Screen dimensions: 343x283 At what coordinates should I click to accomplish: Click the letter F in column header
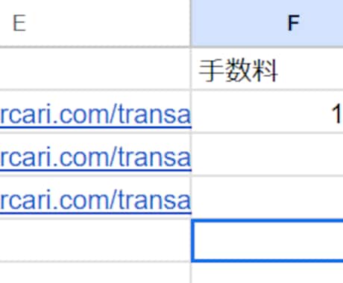[x=293, y=23]
